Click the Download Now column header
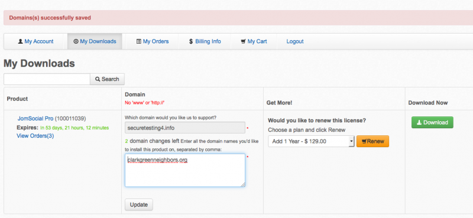This screenshot has width=473, height=218. [428, 103]
